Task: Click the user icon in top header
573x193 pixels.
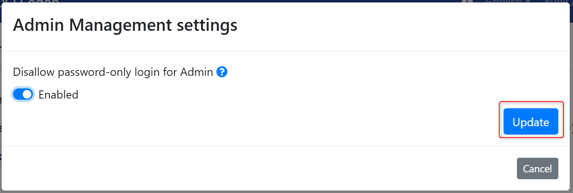Action: [x=467, y=1]
